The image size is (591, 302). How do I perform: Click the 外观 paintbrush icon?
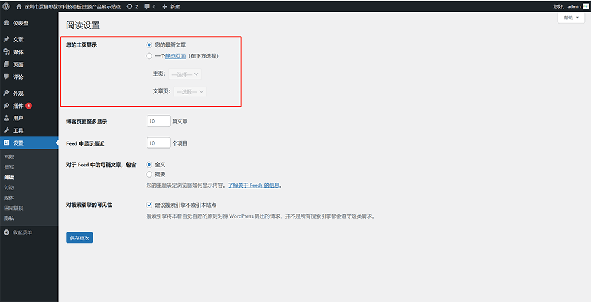(7, 93)
